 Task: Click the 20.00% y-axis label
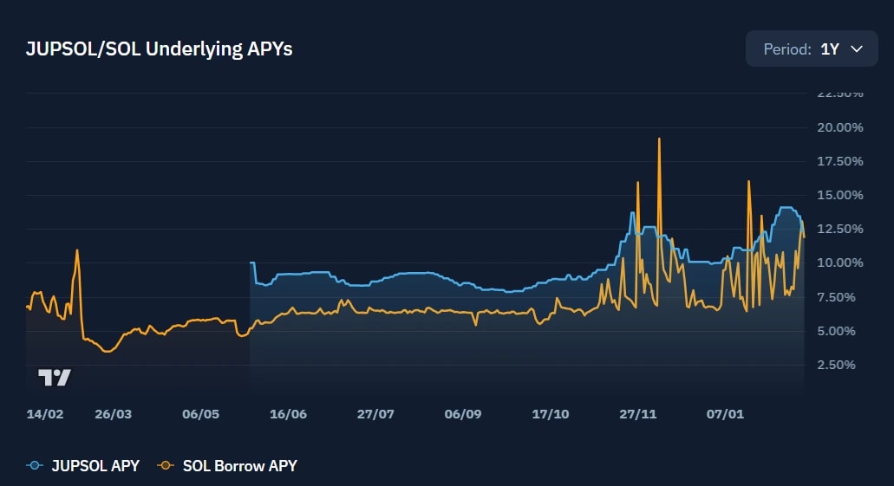(x=840, y=127)
